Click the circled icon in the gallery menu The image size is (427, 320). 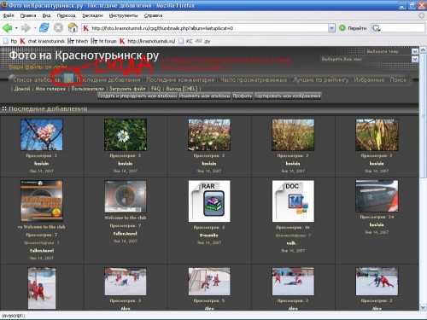click(x=68, y=79)
